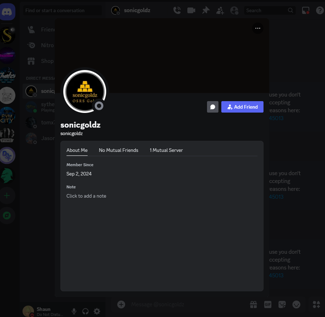Open Discord home direct messages icon
The height and width of the screenshot is (317, 325).
(8, 12)
